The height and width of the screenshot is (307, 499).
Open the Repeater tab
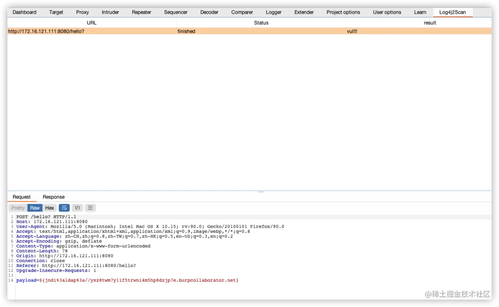click(142, 12)
